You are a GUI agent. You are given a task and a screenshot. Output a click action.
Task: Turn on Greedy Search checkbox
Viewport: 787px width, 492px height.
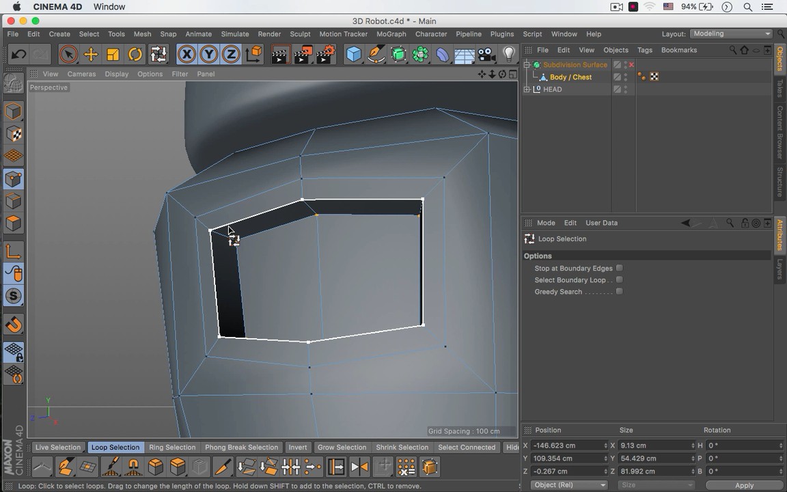[619, 292]
